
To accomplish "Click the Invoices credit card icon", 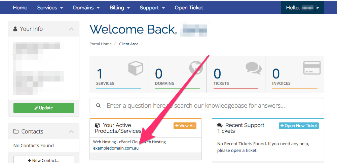I will [312, 68].
